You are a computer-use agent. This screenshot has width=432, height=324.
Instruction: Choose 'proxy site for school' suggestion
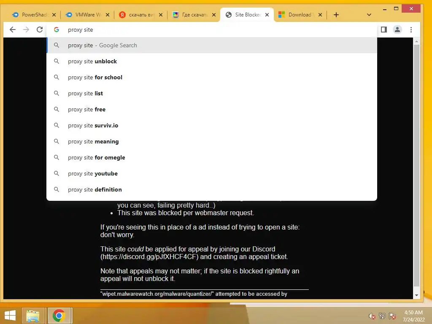[x=212, y=77]
